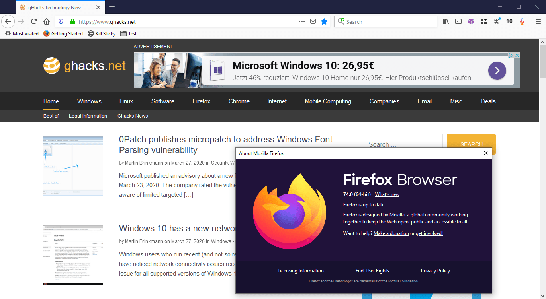The width and height of the screenshot is (546, 299).
Task: Click the purple arrow button on ad
Action: [497, 71]
